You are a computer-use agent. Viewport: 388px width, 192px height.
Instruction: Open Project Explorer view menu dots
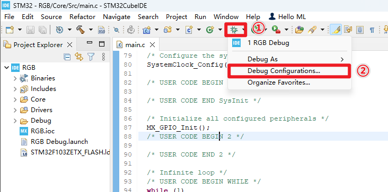[103, 57]
